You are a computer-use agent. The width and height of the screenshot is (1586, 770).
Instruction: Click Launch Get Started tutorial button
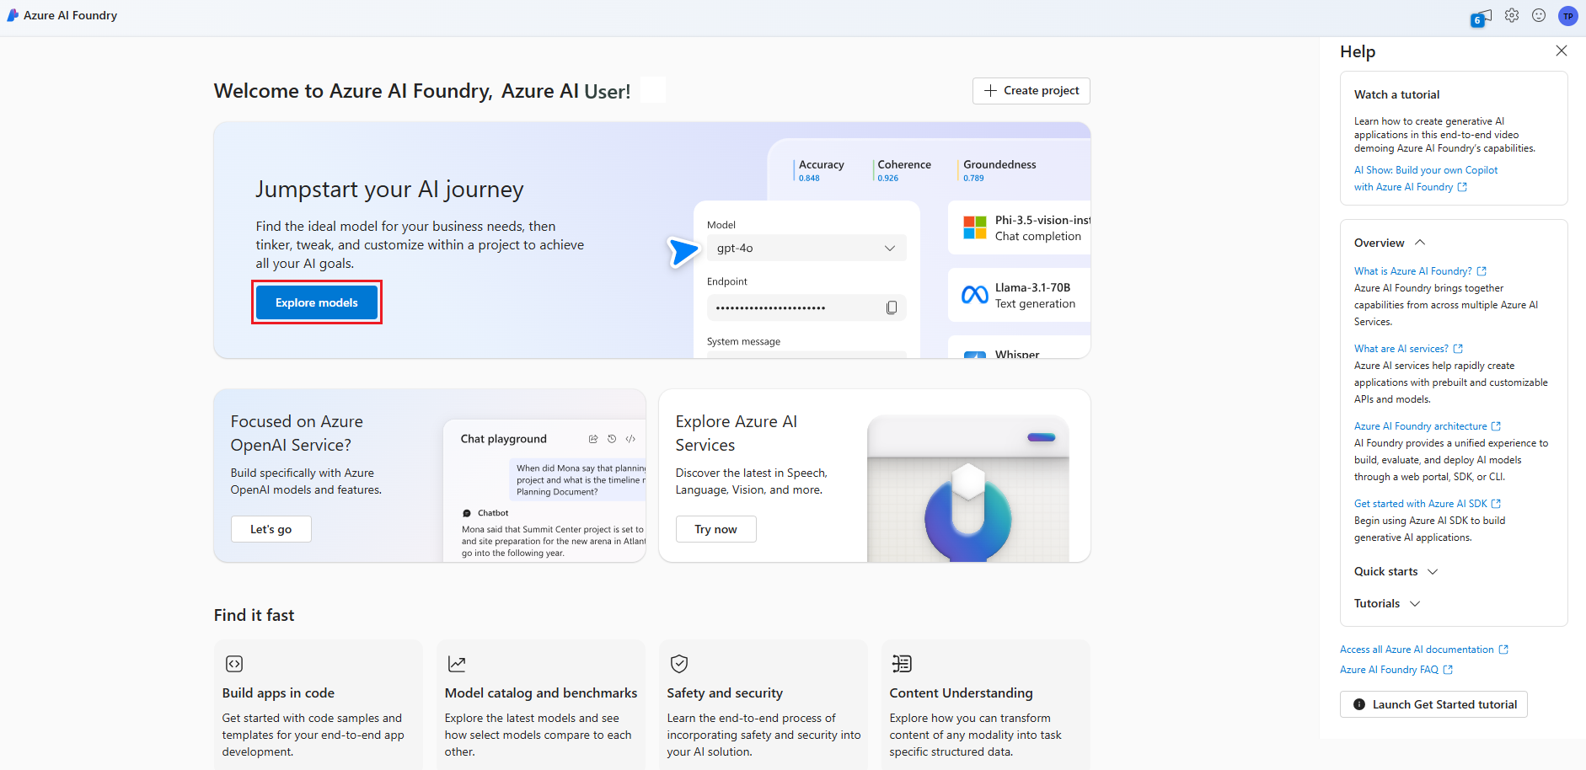pos(1433,704)
